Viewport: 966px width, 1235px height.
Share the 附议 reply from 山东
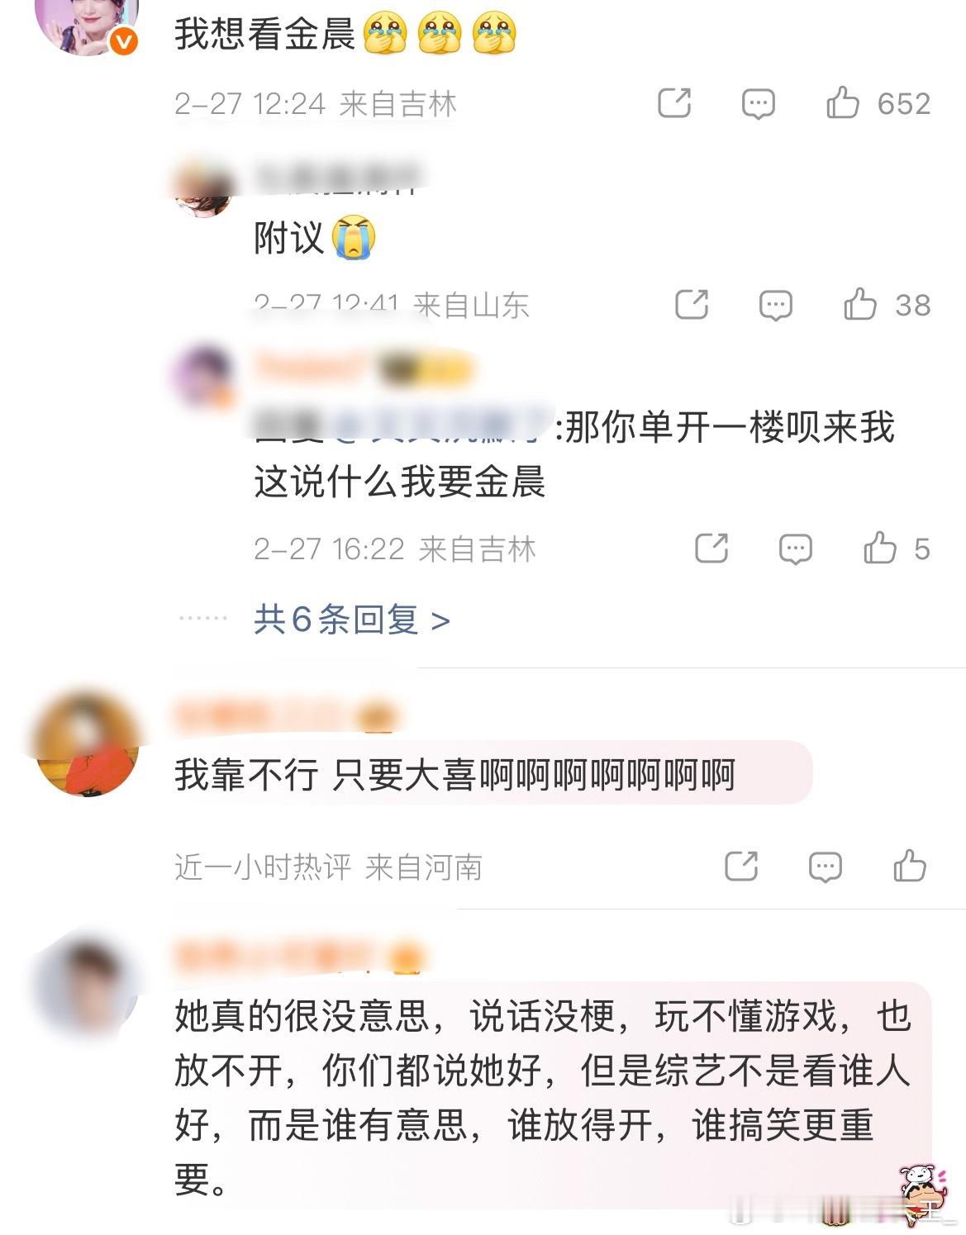692,305
